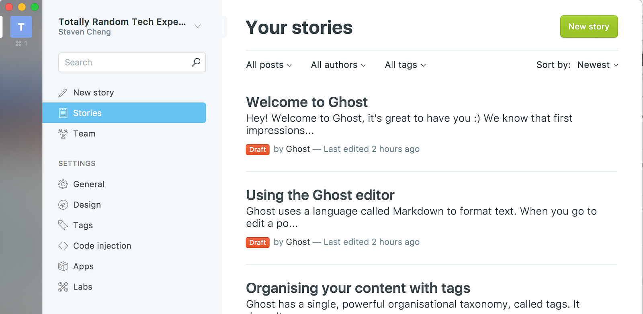This screenshot has height=314, width=643.
Task: Focus the sidebar Search field
Action: coord(125,63)
